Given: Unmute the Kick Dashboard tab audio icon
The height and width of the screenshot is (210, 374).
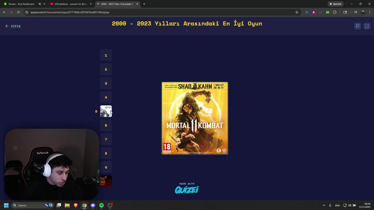Looking at the screenshot, I should pyautogui.click(x=39, y=4).
